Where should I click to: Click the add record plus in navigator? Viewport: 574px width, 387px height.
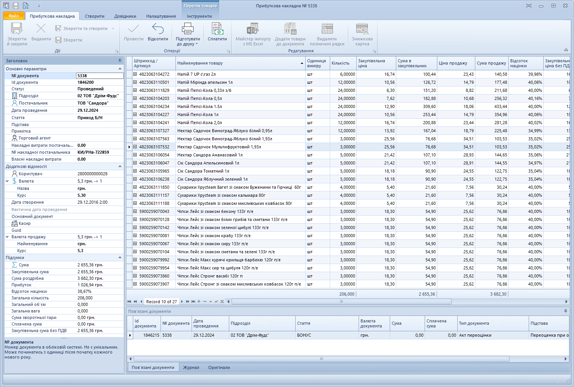click(199, 302)
